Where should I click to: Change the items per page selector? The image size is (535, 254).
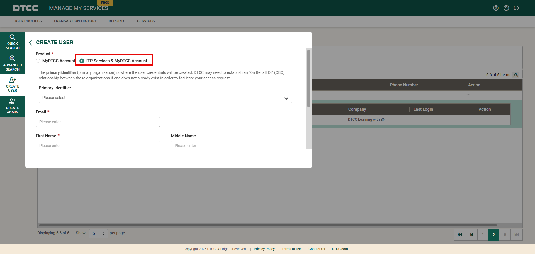click(98, 233)
